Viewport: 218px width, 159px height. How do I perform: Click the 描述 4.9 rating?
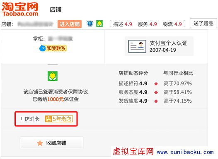click(123, 24)
